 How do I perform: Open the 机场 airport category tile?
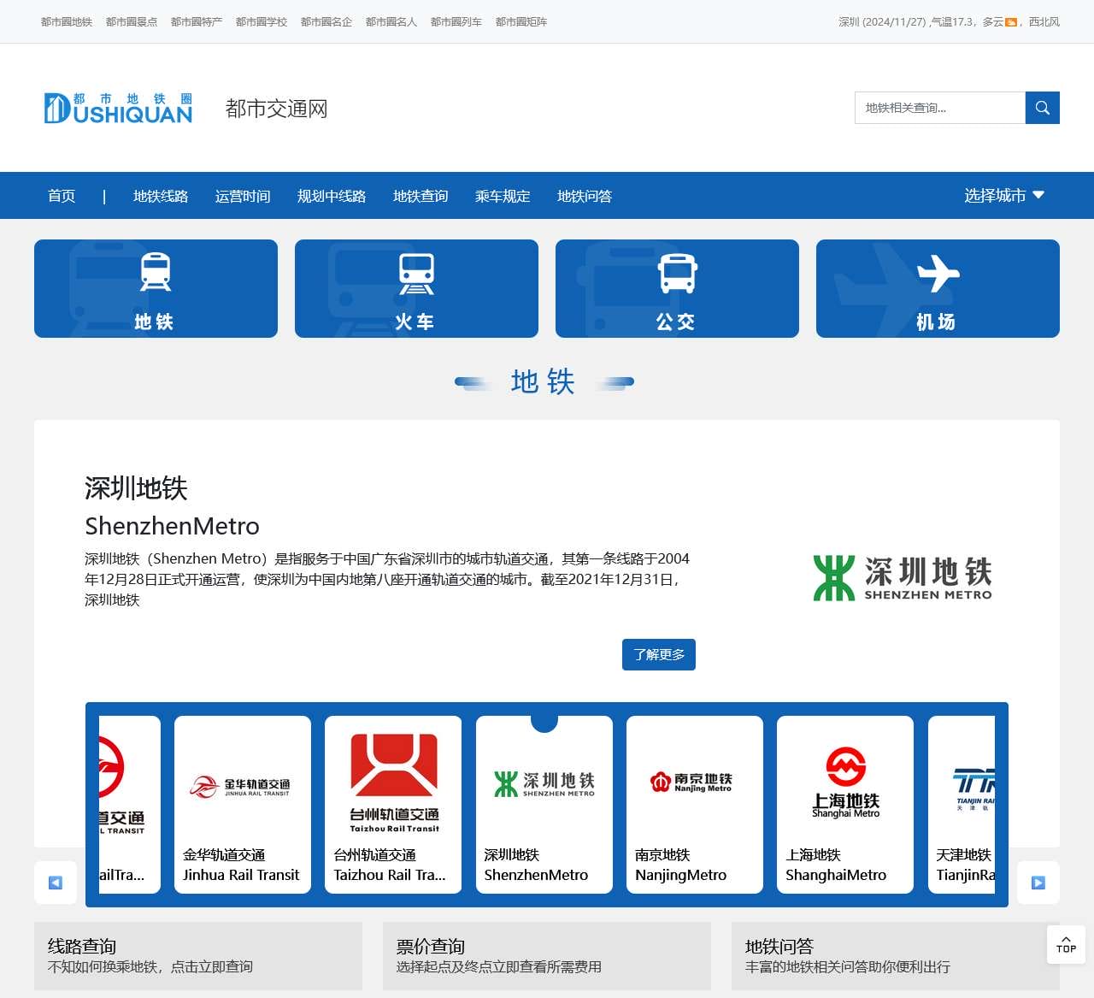coord(938,288)
